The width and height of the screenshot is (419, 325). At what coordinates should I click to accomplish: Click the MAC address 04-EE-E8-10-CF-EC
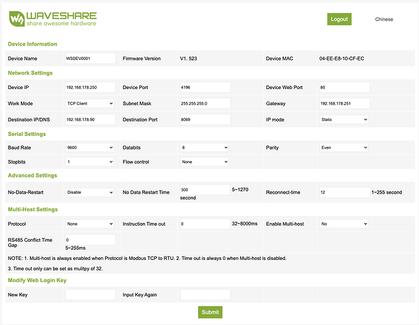pos(342,58)
